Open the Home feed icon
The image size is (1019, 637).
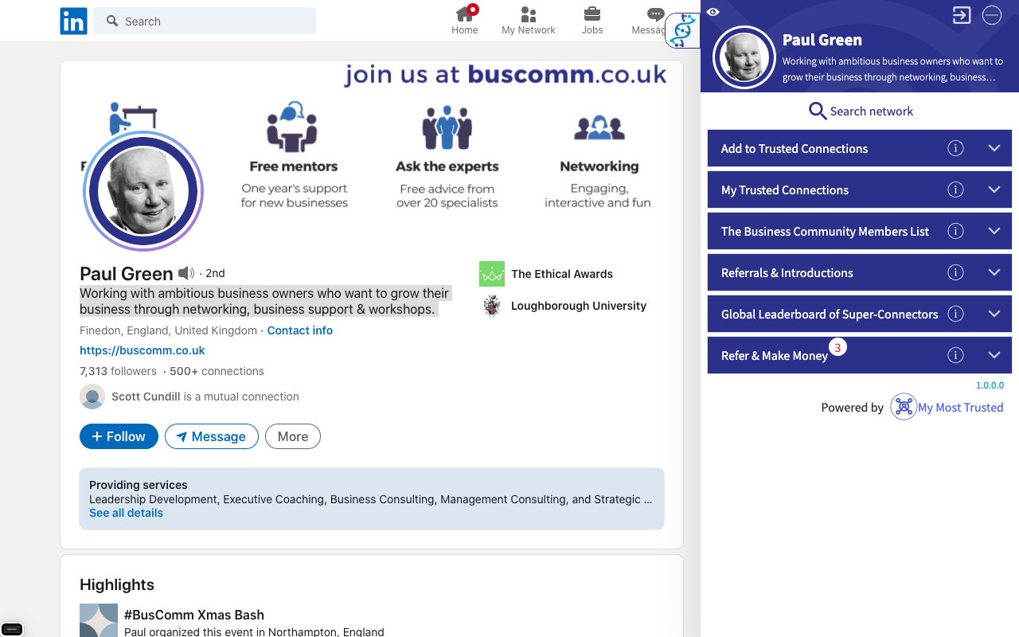click(465, 14)
